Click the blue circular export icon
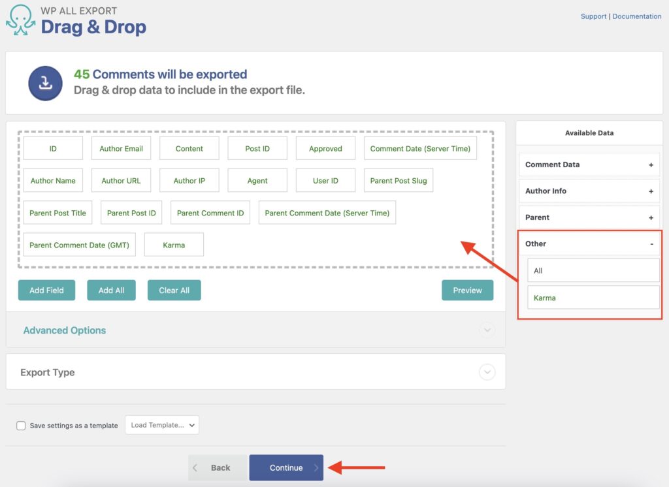Viewport: 669px width, 487px height. click(44, 83)
